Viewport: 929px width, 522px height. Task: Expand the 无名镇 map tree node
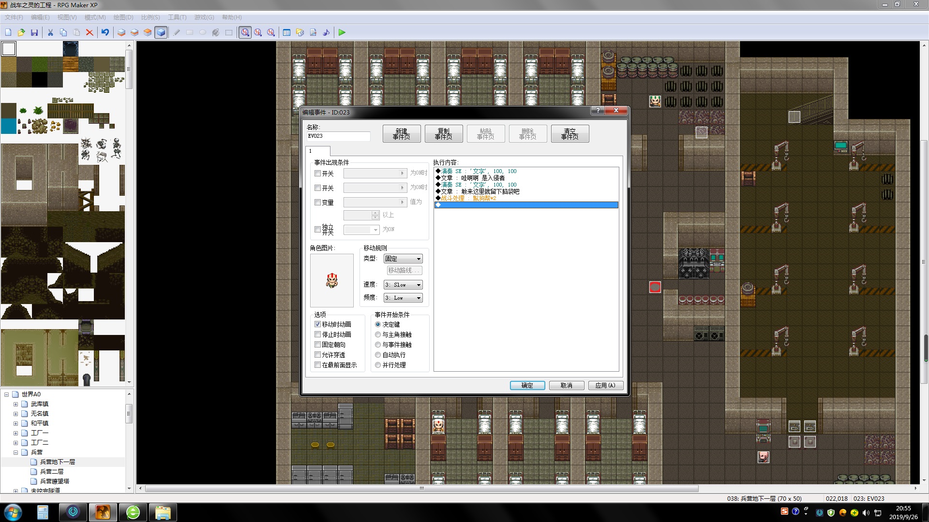(x=15, y=414)
